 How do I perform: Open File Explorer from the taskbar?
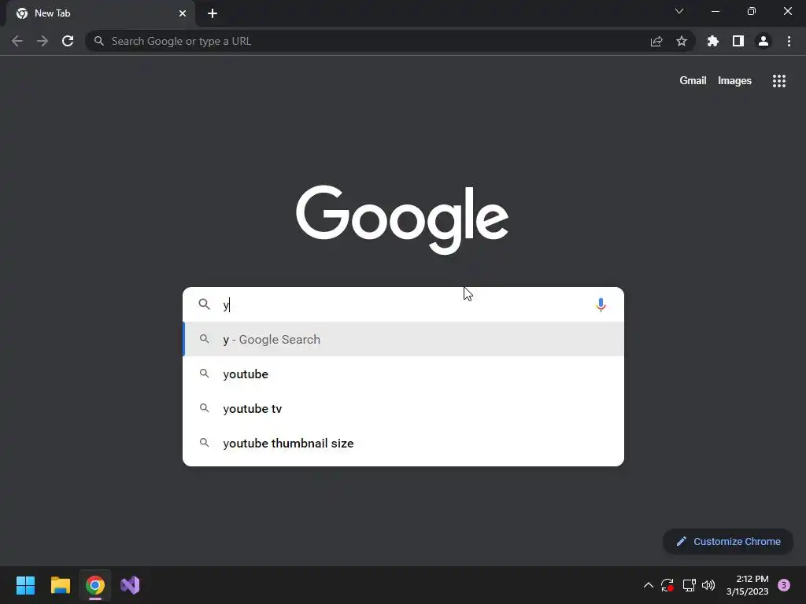[60, 585]
